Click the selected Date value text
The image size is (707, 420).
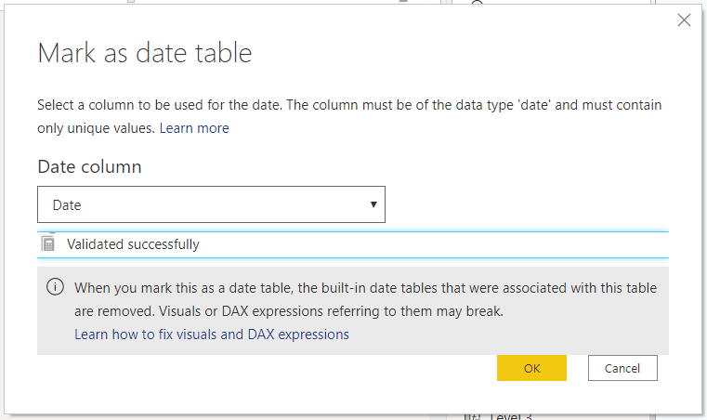[x=67, y=205]
